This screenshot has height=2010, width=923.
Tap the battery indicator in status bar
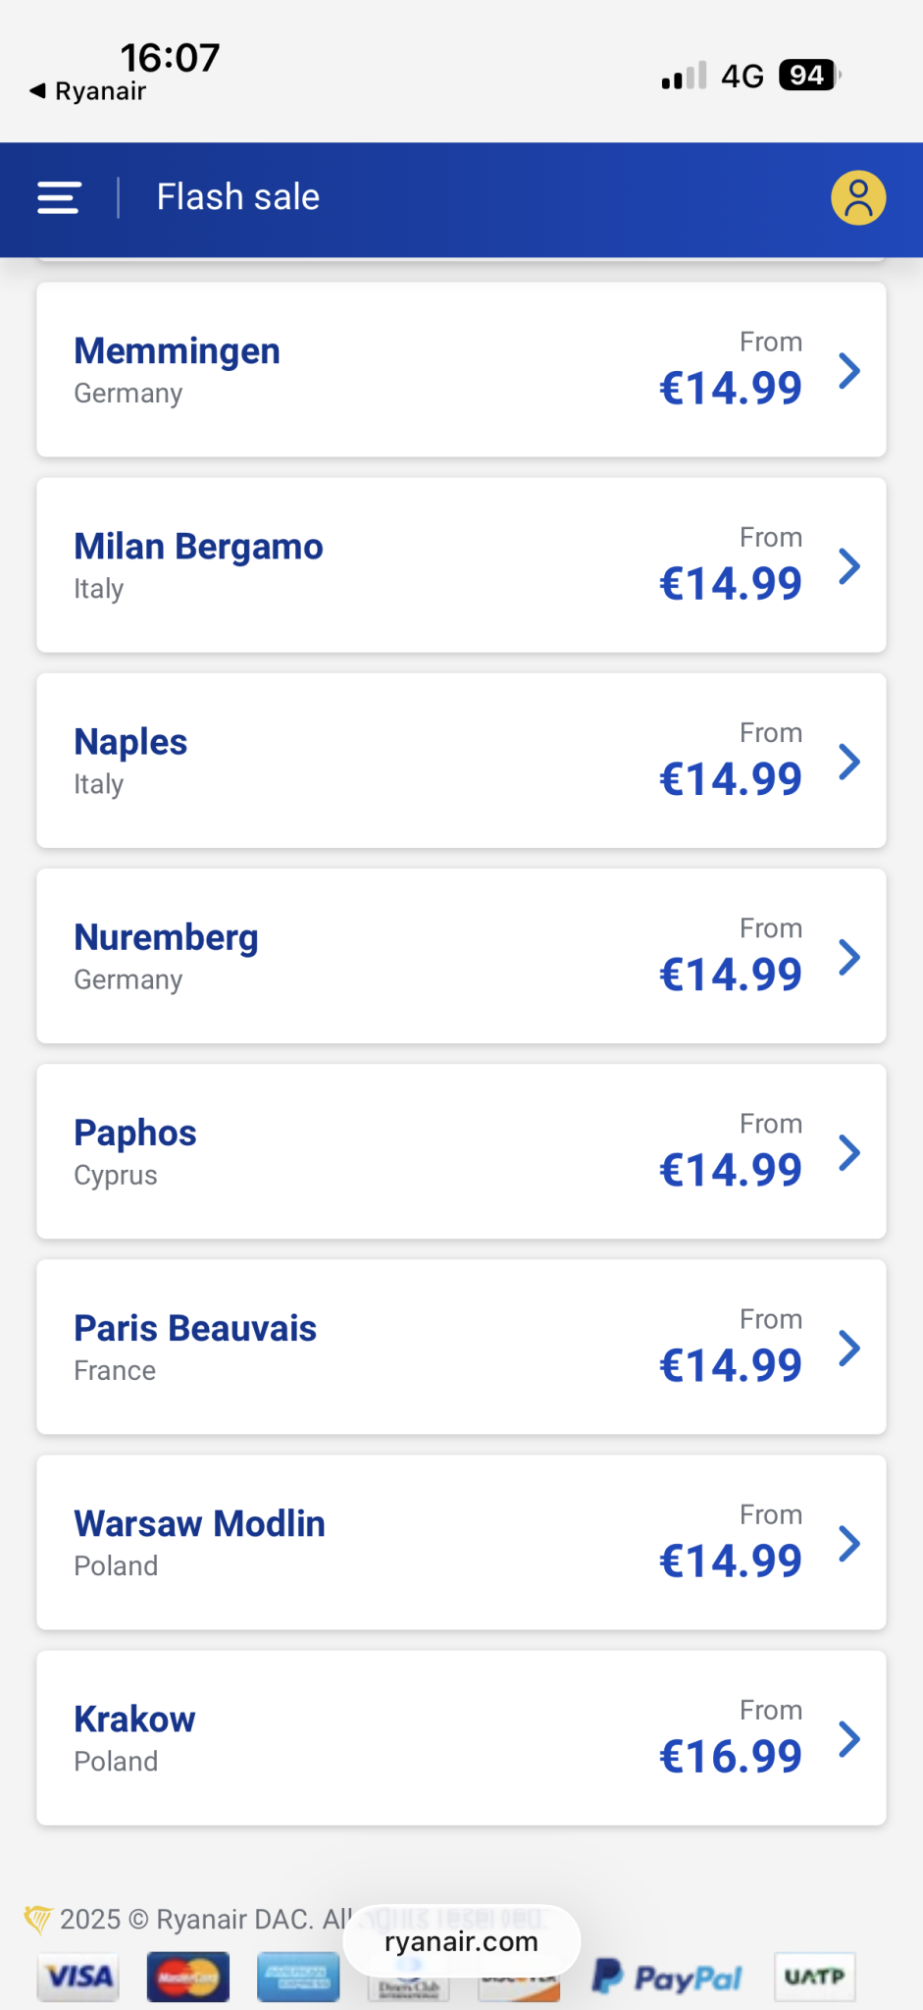click(808, 76)
